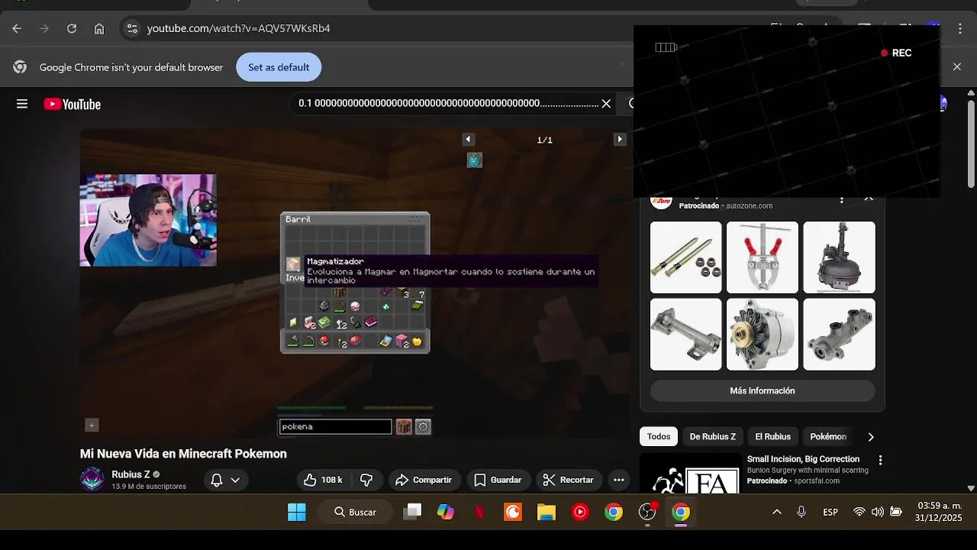Viewport: 977px width, 550px height.
Task: Open Crunchyroll from the taskbar
Action: coord(513,512)
